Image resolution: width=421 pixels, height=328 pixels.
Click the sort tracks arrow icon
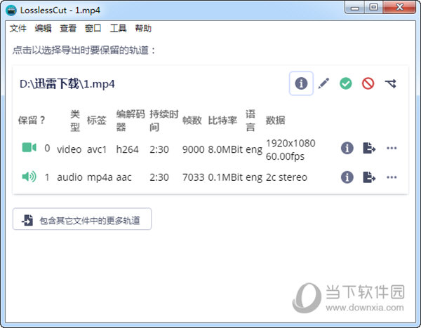coord(390,83)
